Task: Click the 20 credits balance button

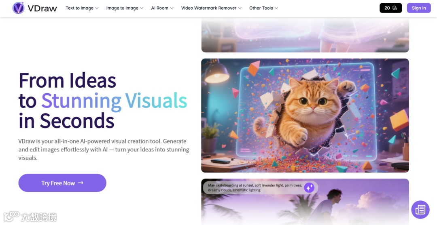Action: click(x=391, y=8)
